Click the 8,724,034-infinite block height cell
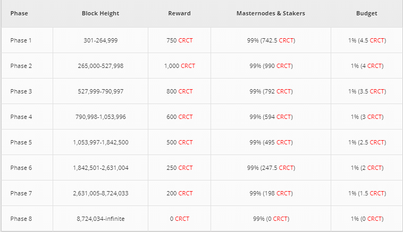The image size is (403, 232). pos(100,219)
